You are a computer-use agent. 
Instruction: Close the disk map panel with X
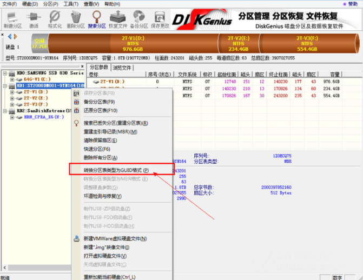2,35
